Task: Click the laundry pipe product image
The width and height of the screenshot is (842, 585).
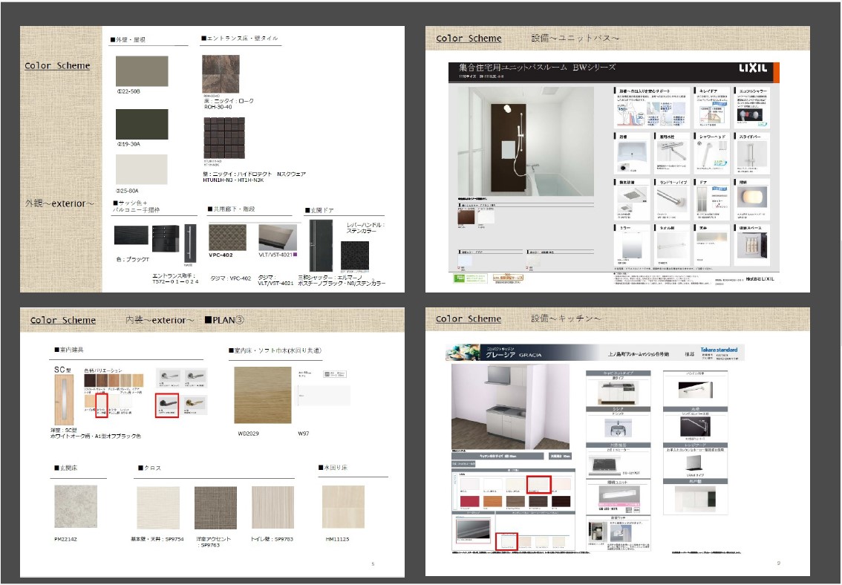Action: click(671, 198)
